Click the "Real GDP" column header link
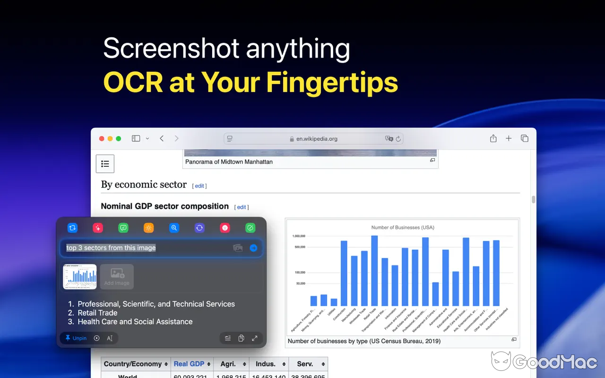This screenshot has height=378, width=605. point(189,364)
